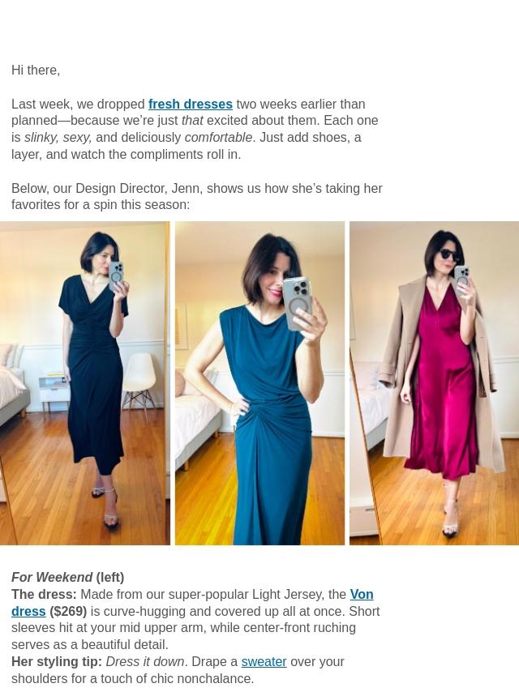Click the italic word "comfortable"
Viewport: 519px width, 692px height.
[218, 138]
